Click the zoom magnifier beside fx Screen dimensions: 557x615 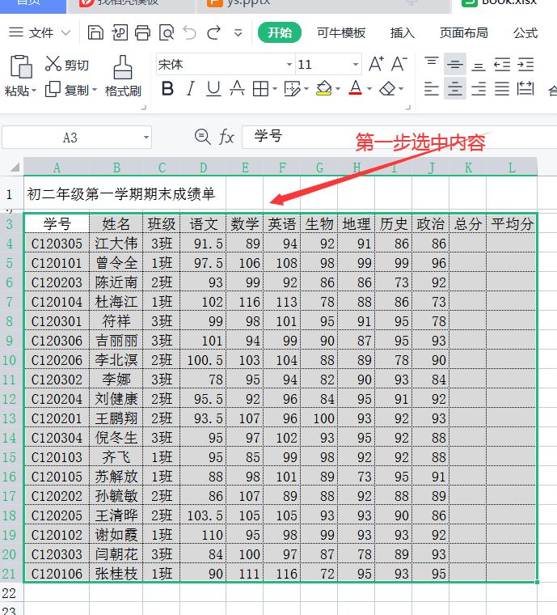click(203, 137)
